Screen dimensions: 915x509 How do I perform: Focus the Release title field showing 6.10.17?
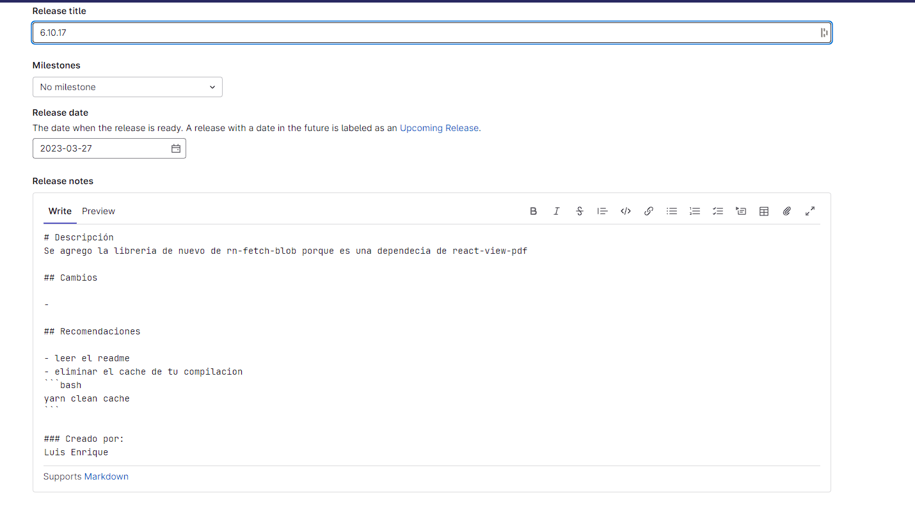[x=432, y=33]
